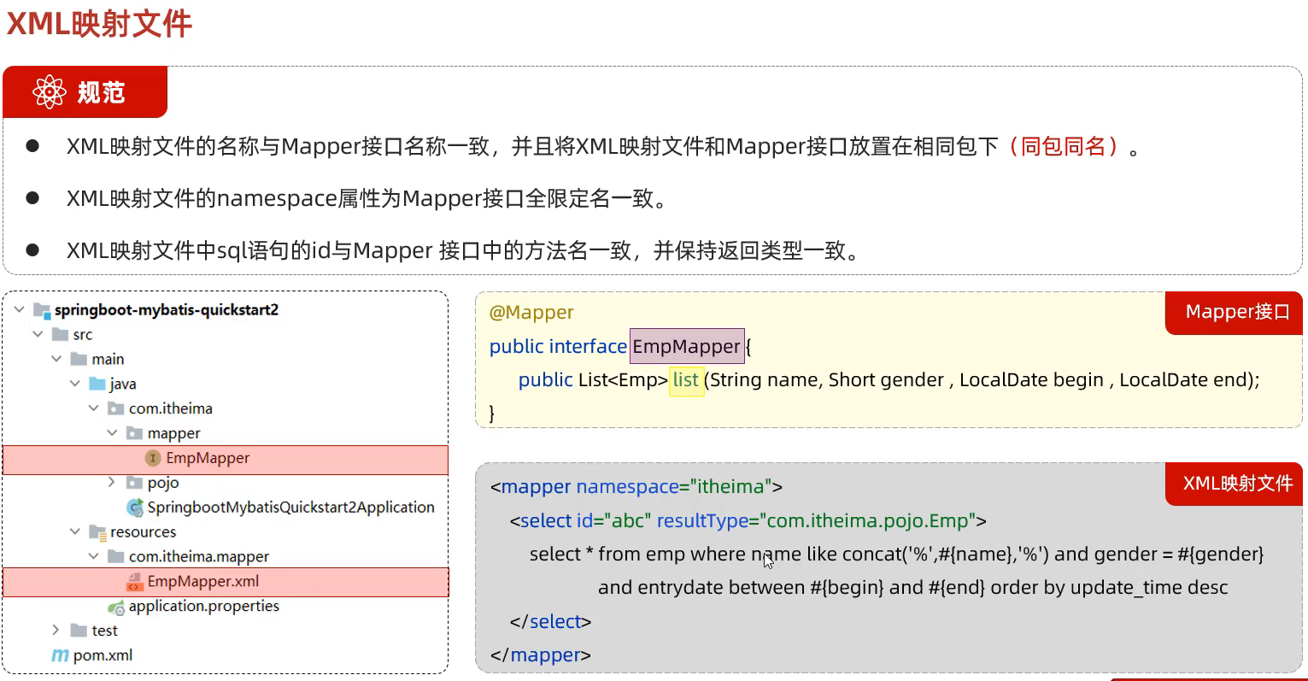
Task: Expand the pojo package
Action: pos(111,483)
